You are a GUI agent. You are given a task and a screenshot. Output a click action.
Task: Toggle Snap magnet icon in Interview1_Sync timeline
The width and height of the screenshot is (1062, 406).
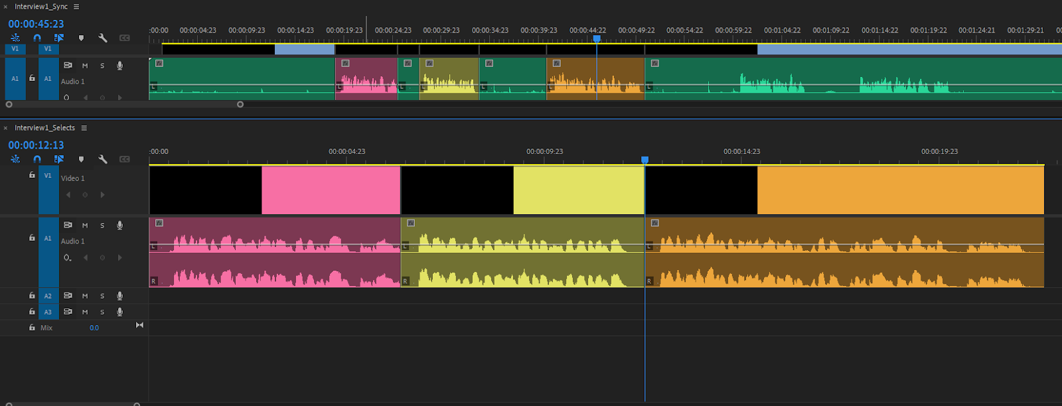[x=37, y=38]
